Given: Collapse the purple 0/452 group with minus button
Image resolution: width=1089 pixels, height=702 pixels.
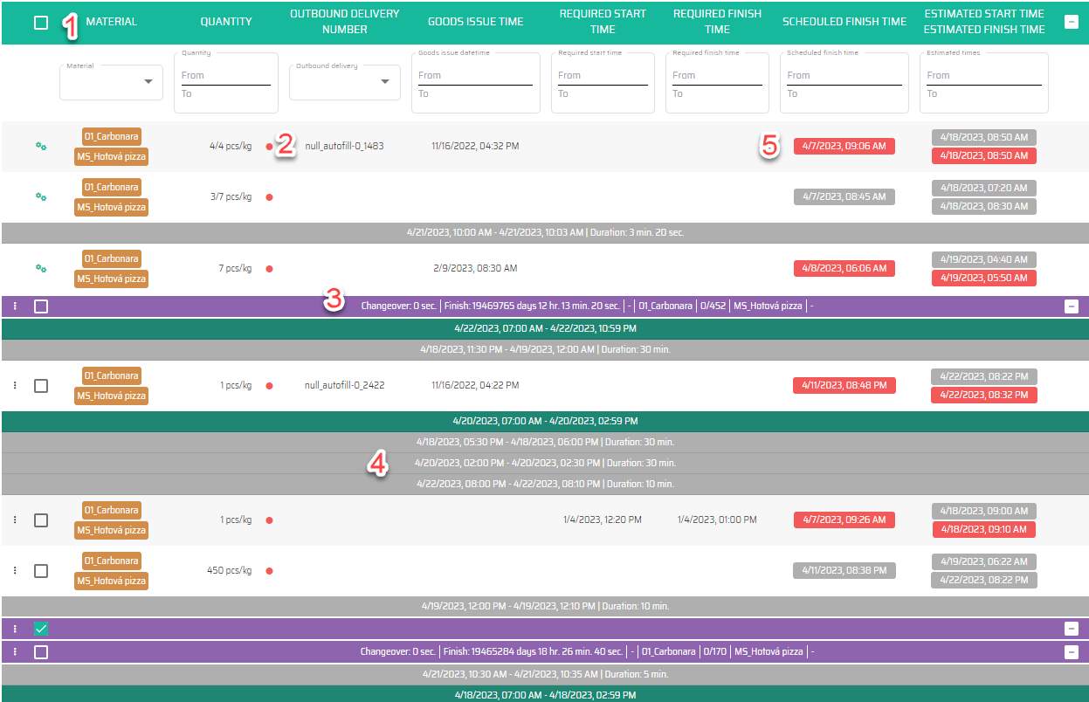Looking at the screenshot, I should (1072, 306).
